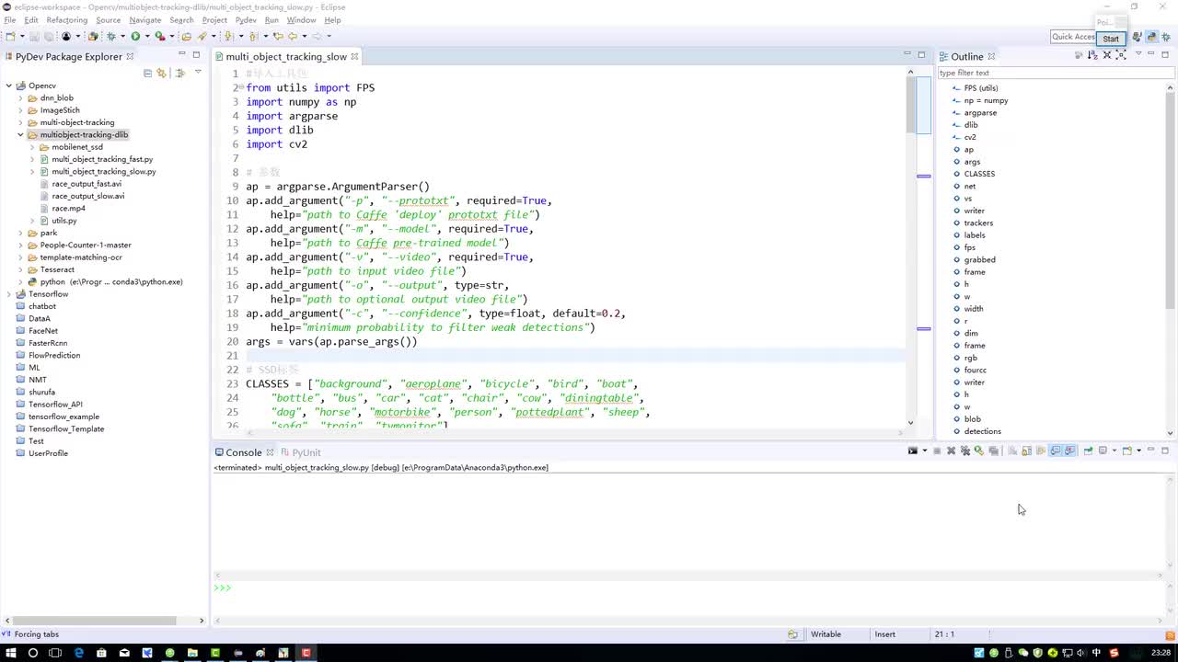Switch to the Debug perspective icon

tap(1164, 37)
